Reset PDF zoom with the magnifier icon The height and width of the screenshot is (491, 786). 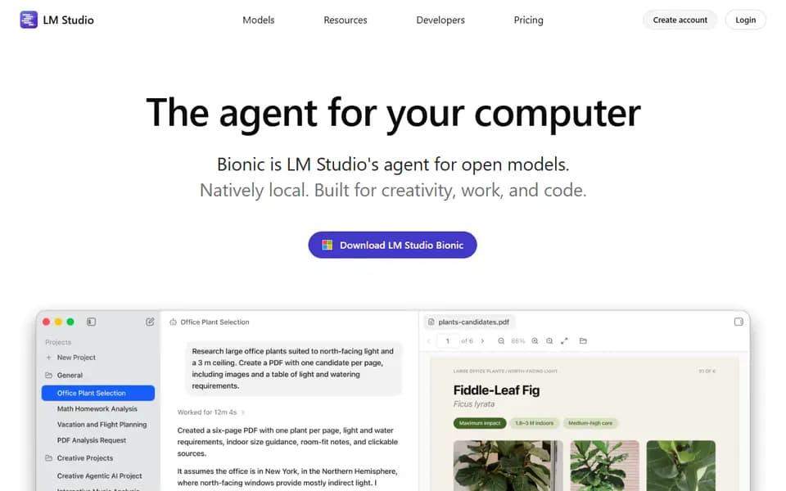(x=549, y=341)
